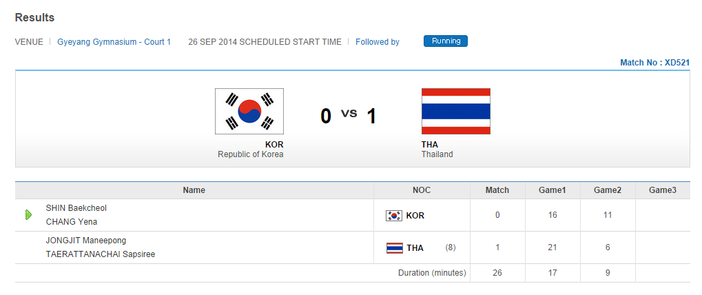Select the Match column header
The height and width of the screenshot is (295, 702).
click(497, 190)
